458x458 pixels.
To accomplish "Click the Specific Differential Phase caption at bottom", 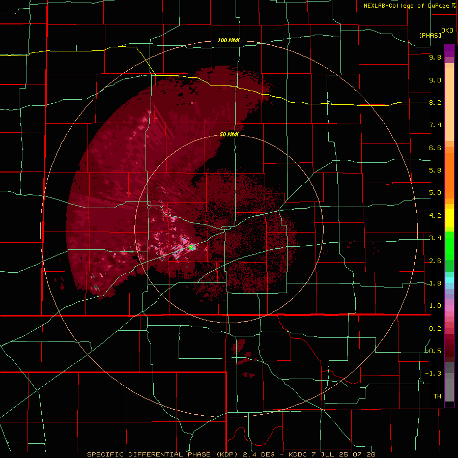I will click(232, 454).
